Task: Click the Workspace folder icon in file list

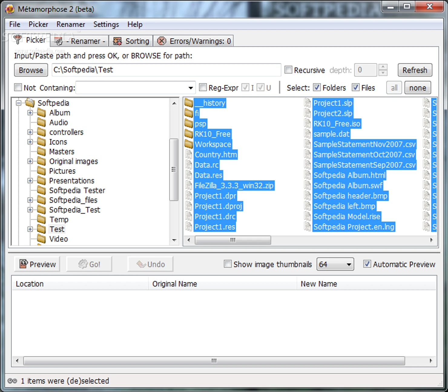Action: tap(189, 144)
